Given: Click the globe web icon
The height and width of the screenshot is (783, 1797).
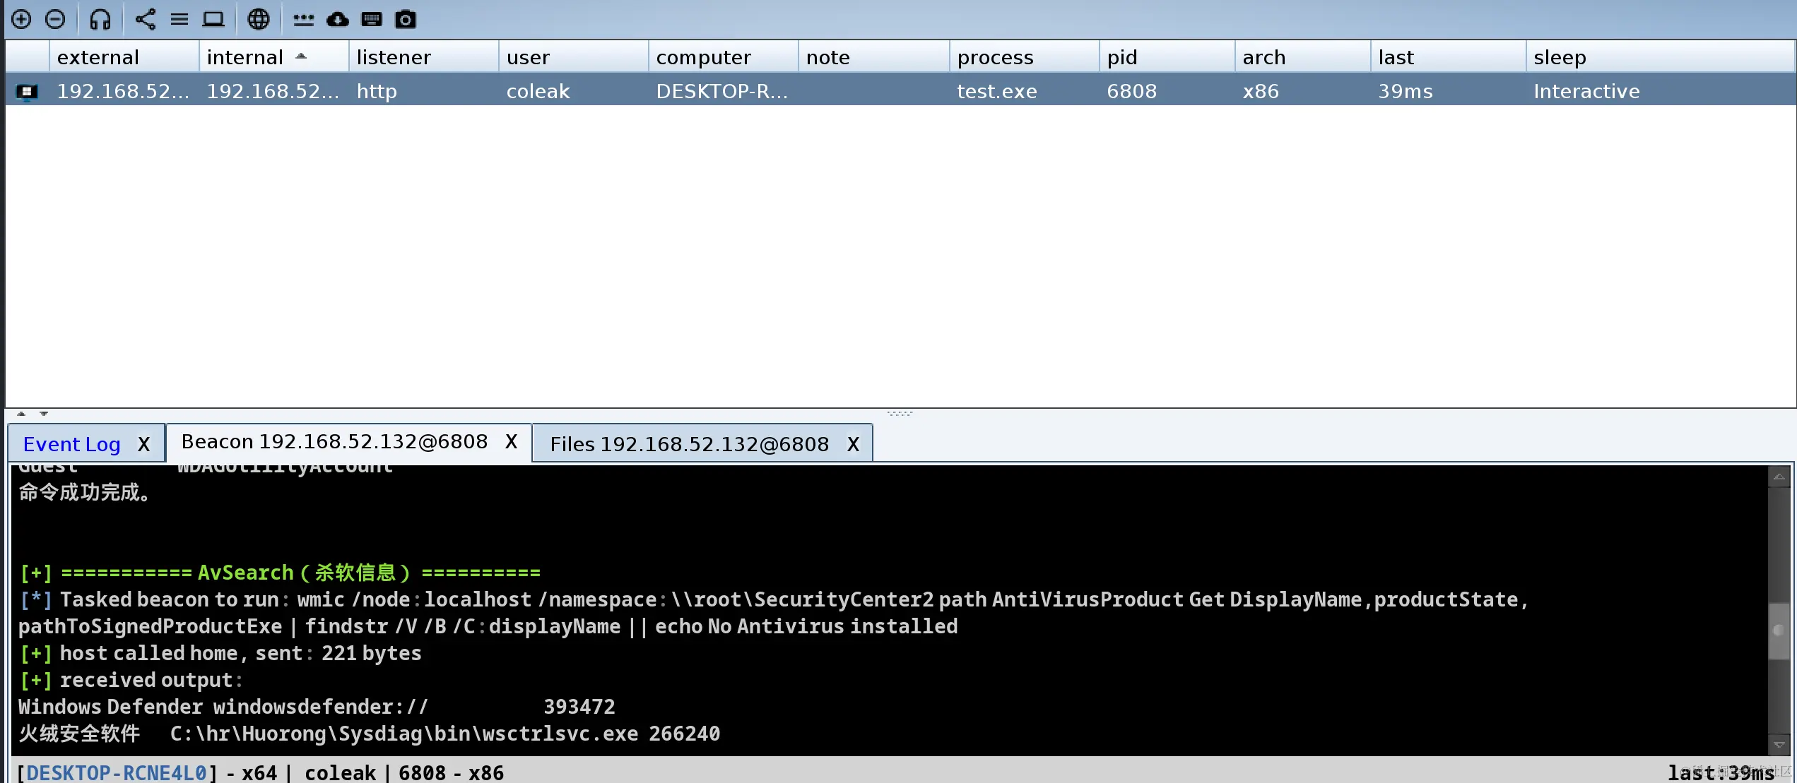Looking at the screenshot, I should [259, 19].
